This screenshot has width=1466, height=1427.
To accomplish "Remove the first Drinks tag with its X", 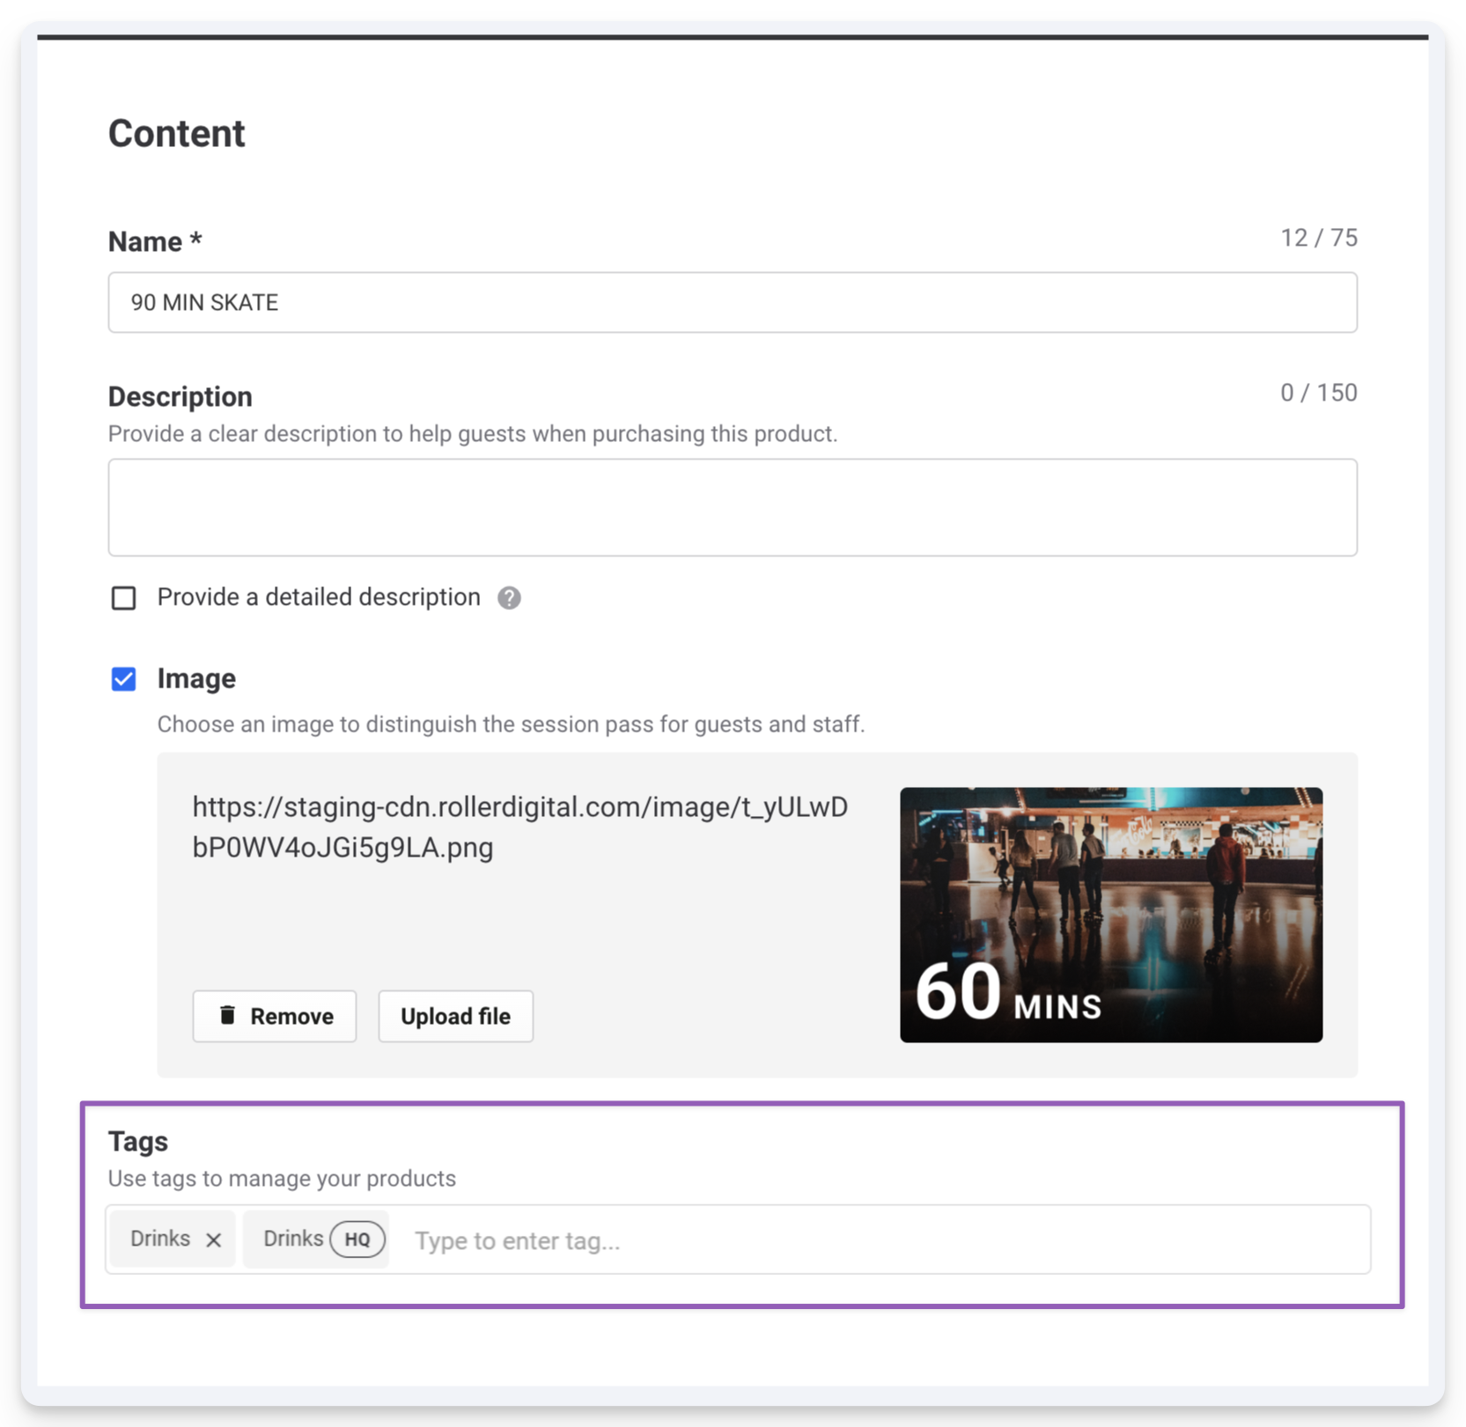I will coord(213,1239).
